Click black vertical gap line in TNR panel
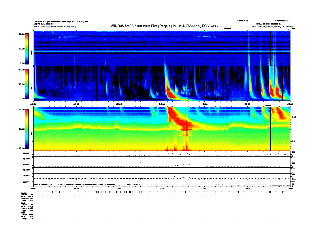The height and width of the screenshot is (242, 313). pos(271,129)
